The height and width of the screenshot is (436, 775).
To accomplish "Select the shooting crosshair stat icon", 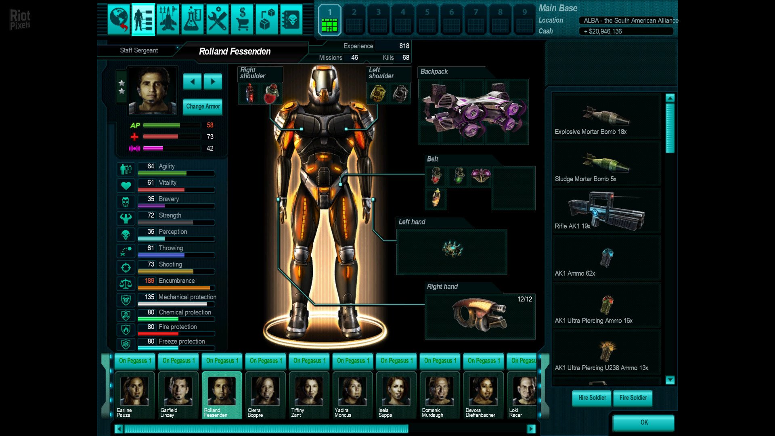I will [126, 267].
